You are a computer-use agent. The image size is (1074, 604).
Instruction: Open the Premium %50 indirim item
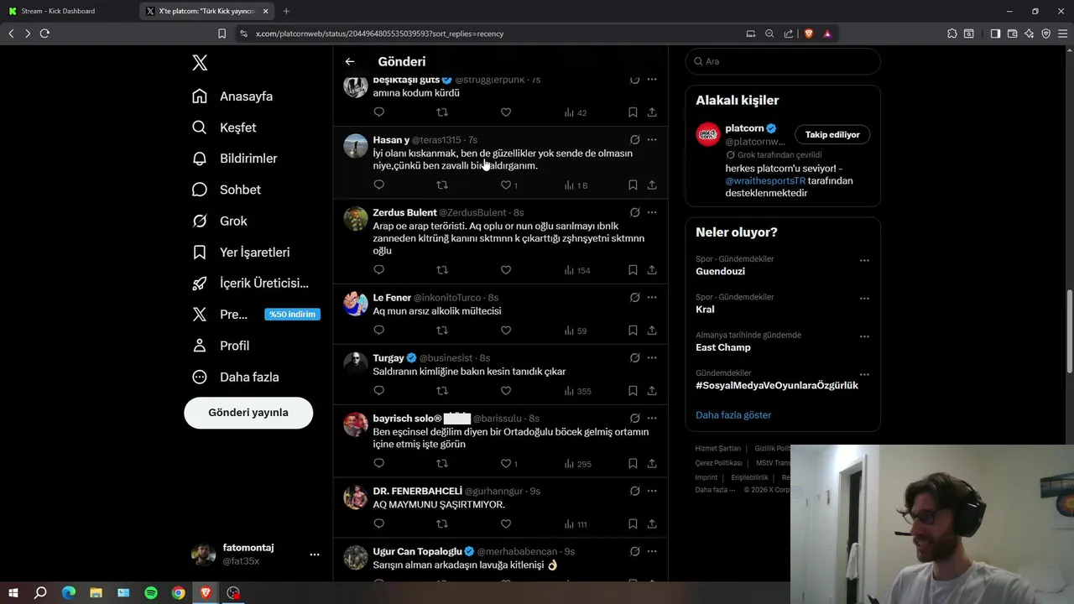(255, 315)
